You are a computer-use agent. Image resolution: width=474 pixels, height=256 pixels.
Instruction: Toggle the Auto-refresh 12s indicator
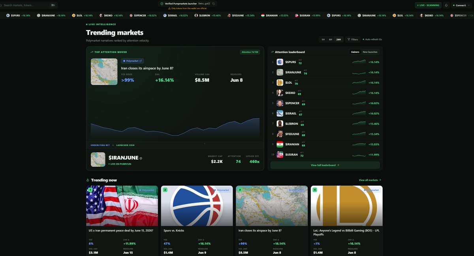tap(372, 39)
